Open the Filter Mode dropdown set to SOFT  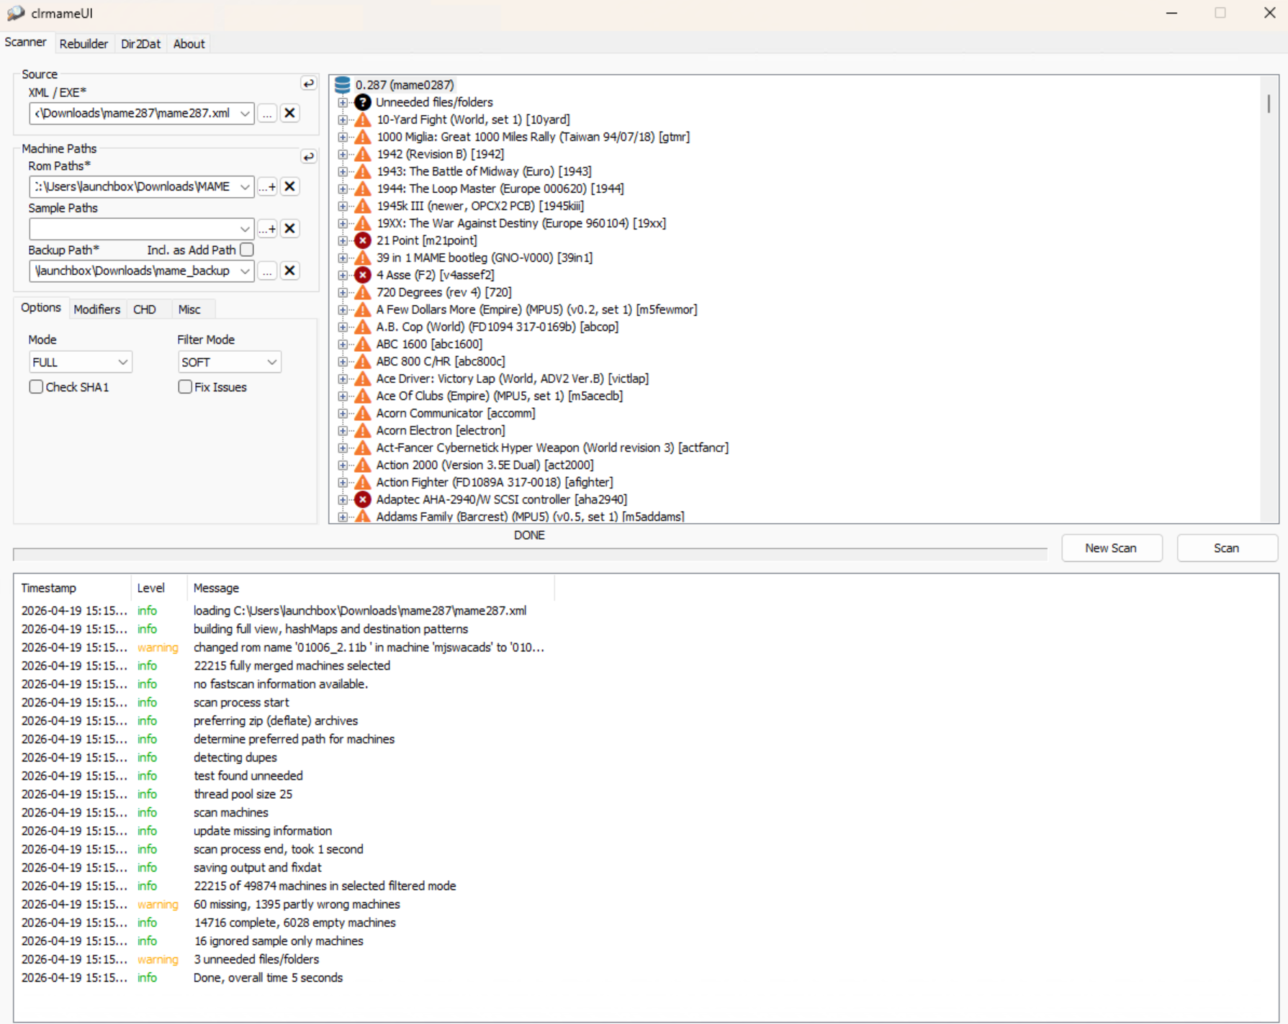pyautogui.click(x=229, y=362)
